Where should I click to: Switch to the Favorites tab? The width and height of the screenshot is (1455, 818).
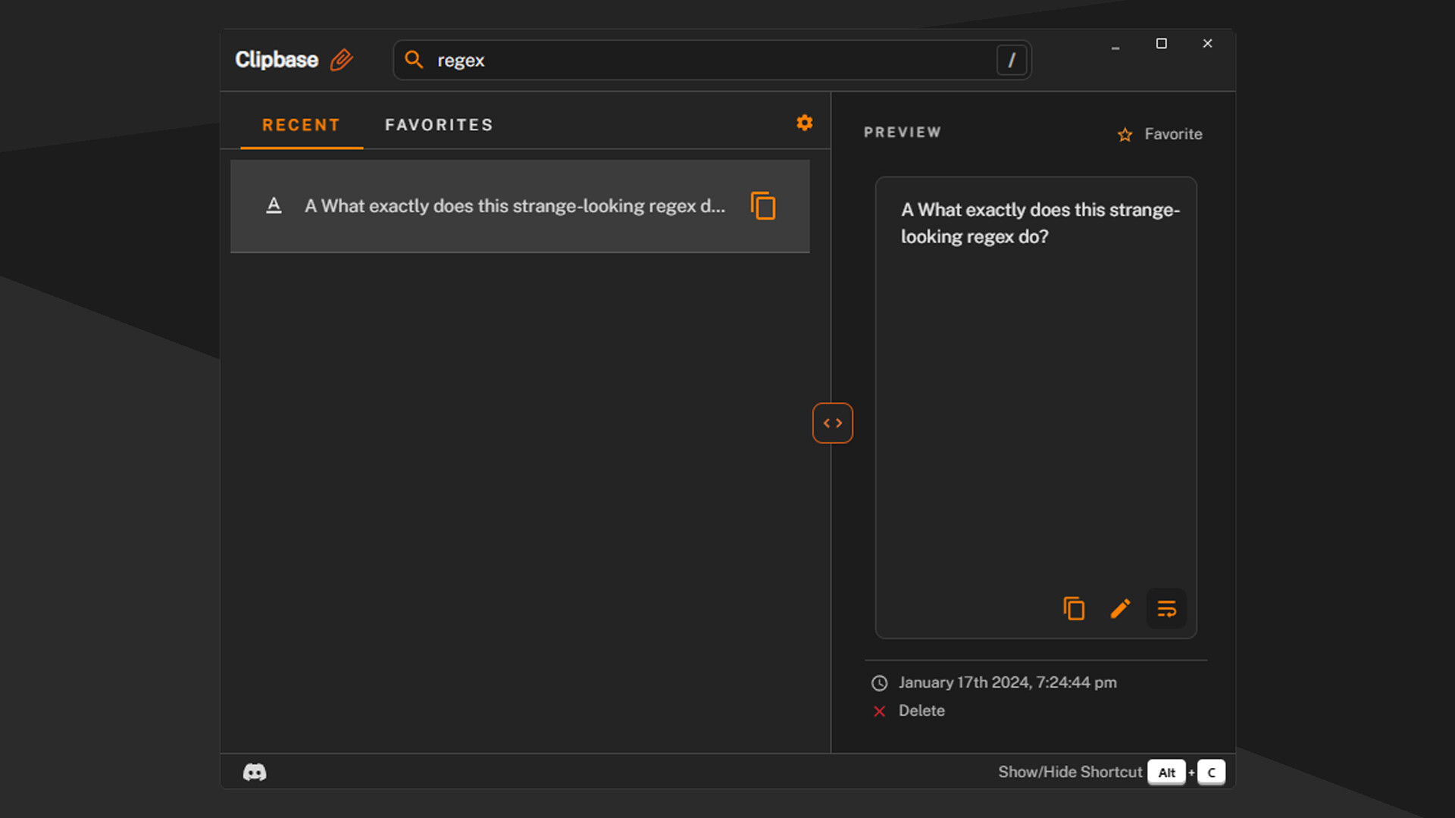point(438,124)
